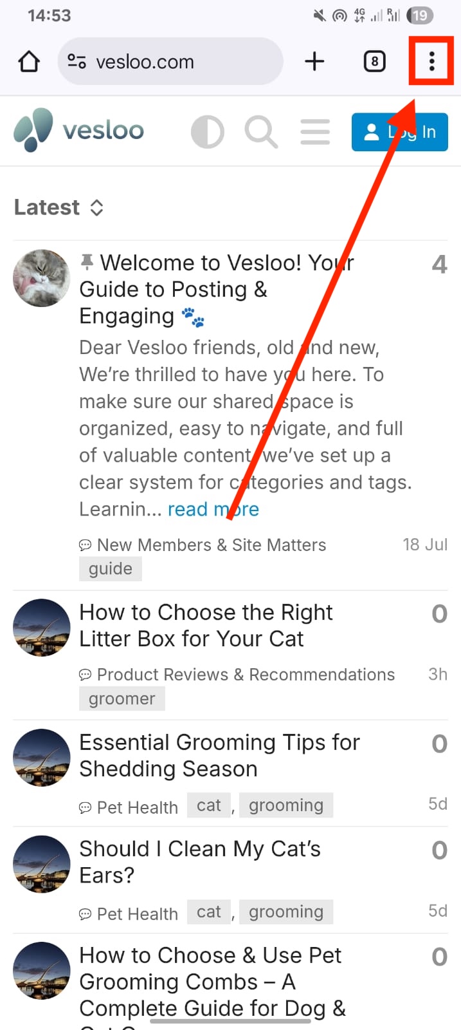Click the vesloo logo
This screenshot has height=1030, width=461.
click(x=78, y=130)
